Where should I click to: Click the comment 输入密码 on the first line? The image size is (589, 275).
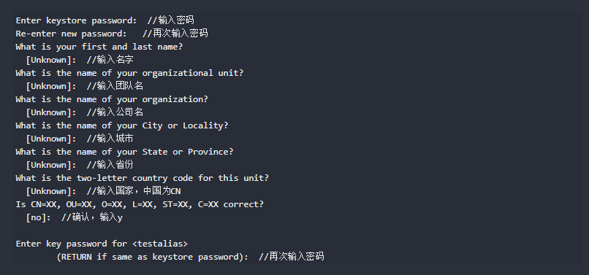click(x=171, y=20)
